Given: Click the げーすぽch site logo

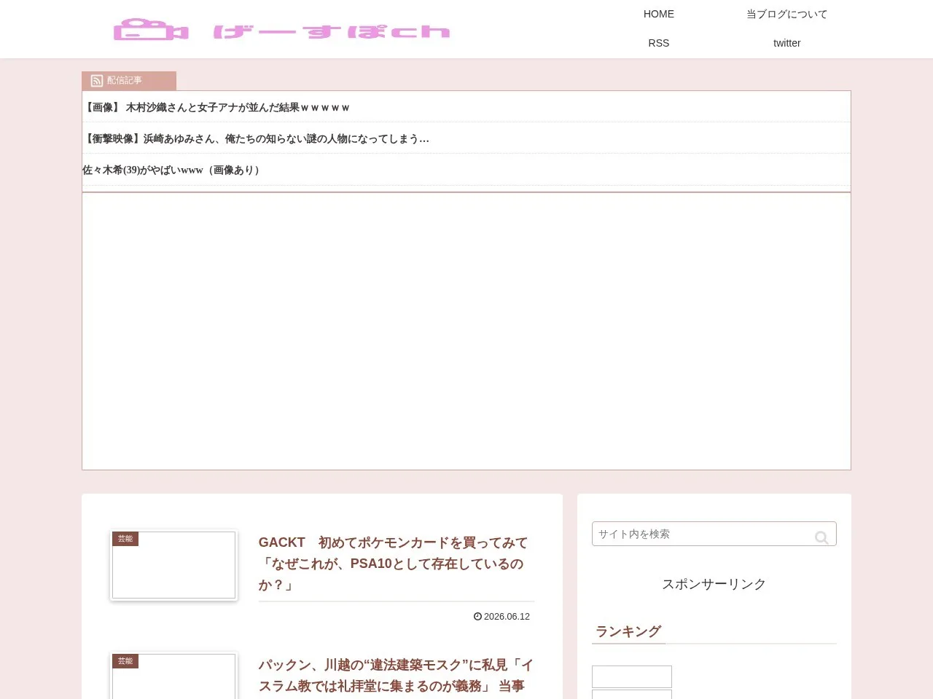Looking at the screenshot, I should click(282, 30).
